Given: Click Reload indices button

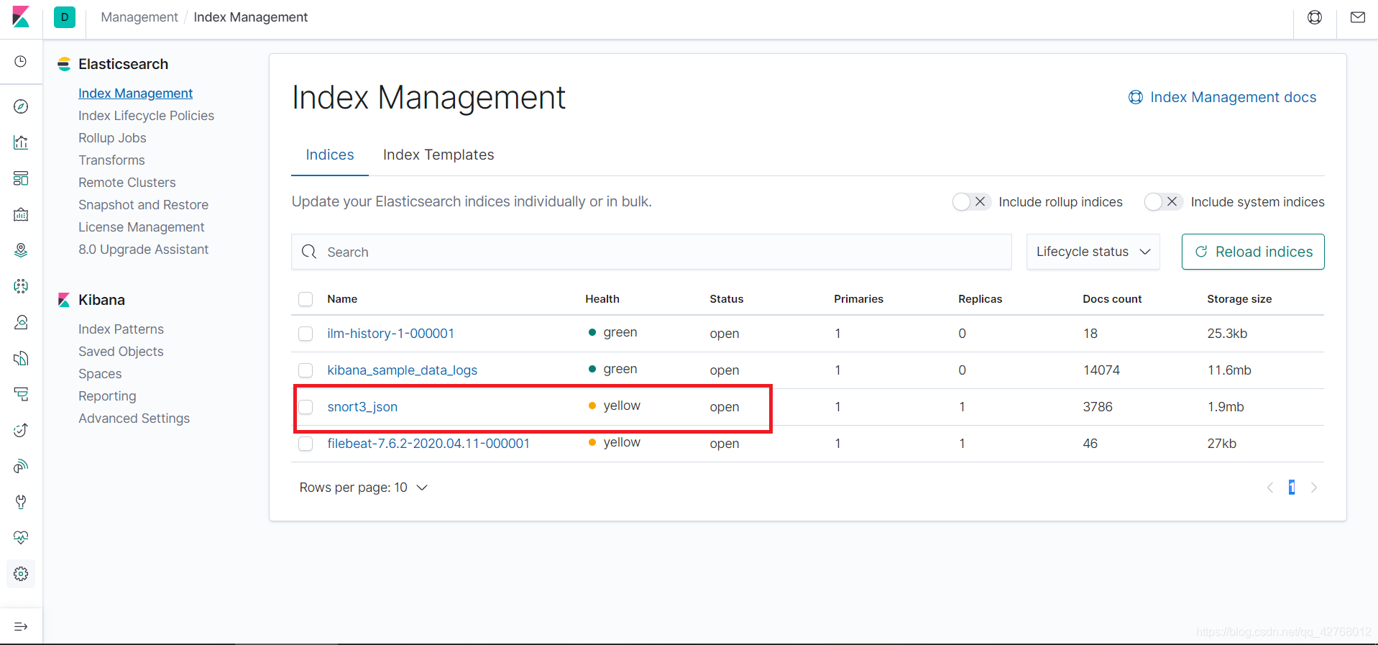Looking at the screenshot, I should (x=1253, y=252).
